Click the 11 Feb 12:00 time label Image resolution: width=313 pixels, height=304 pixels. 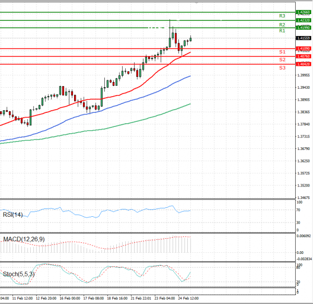22,298
